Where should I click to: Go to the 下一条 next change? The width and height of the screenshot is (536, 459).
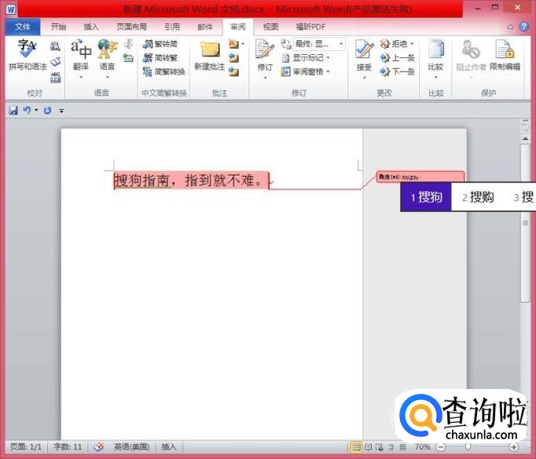coord(397,72)
